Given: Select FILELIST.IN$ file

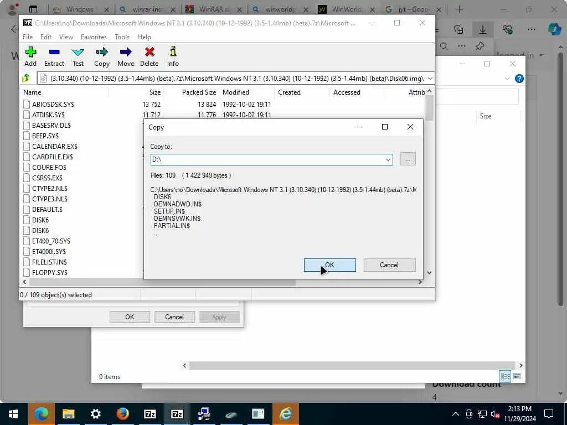Looking at the screenshot, I should (49, 262).
